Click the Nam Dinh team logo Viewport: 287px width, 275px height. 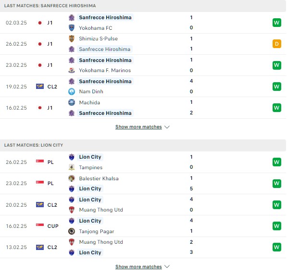coord(72,91)
